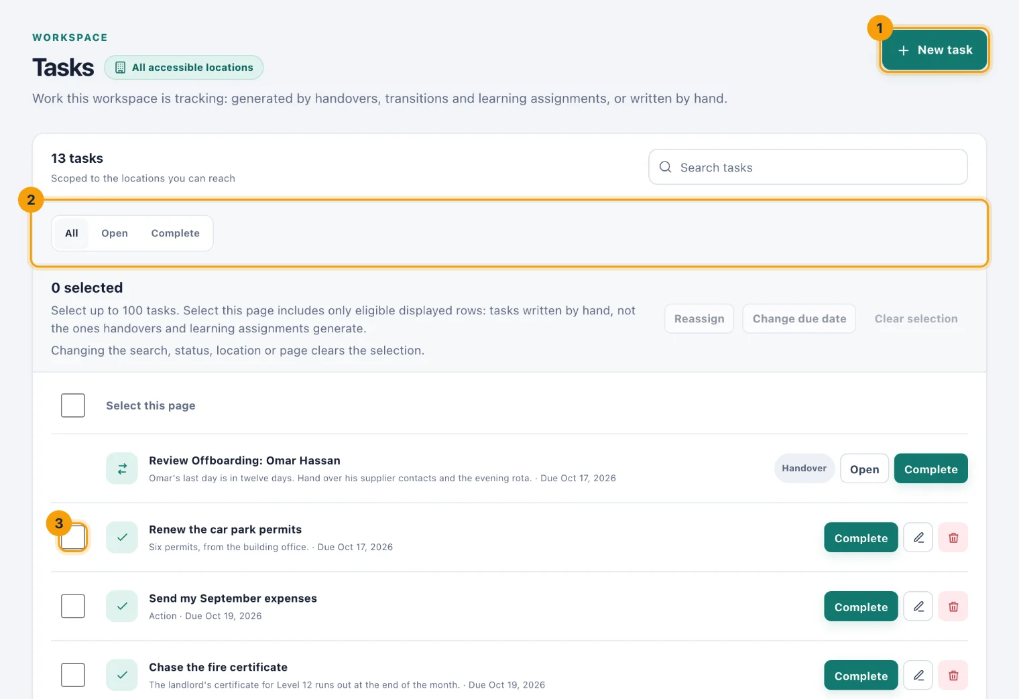Click Clear selection
The height and width of the screenshot is (699, 1019).
916,318
